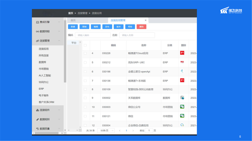Click the 复制 button

point(84,27)
